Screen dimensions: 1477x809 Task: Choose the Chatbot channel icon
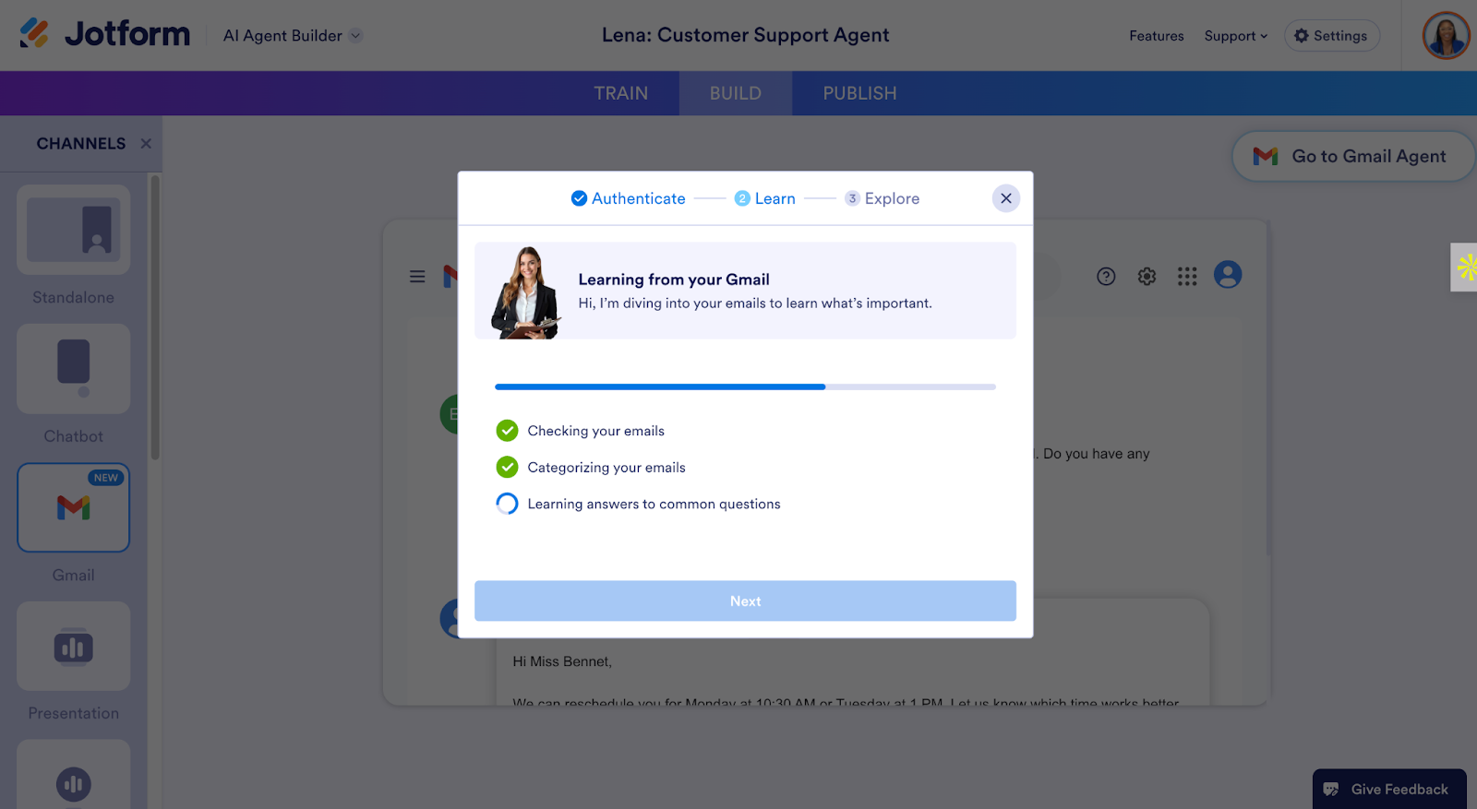[x=73, y=369]
